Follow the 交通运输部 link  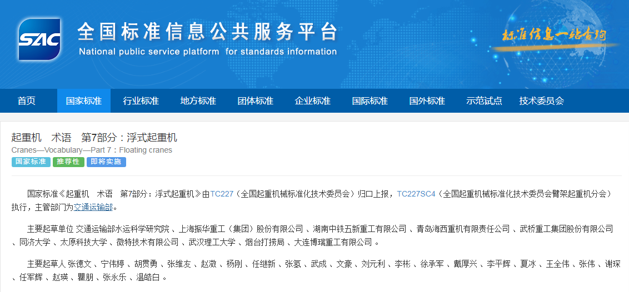point(93,207)
